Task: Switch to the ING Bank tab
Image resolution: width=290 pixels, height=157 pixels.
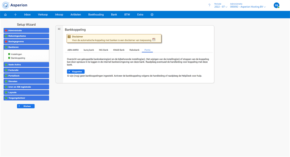Action: (103, 50)
